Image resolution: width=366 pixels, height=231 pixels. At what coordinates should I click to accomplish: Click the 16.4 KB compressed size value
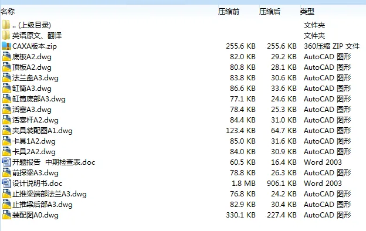pos(284,162)
